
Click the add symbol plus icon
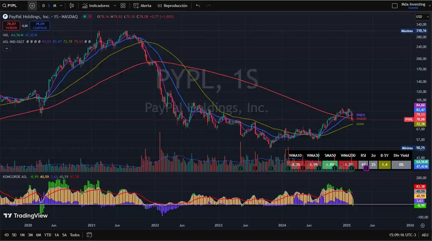click(x=32, y=6)
